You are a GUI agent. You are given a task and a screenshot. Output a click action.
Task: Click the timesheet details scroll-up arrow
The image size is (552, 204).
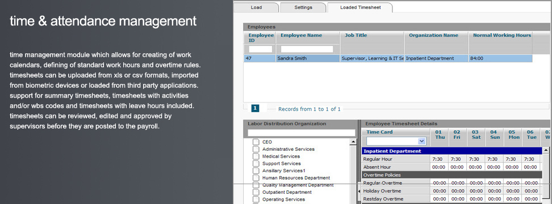(x=546, y=151)
